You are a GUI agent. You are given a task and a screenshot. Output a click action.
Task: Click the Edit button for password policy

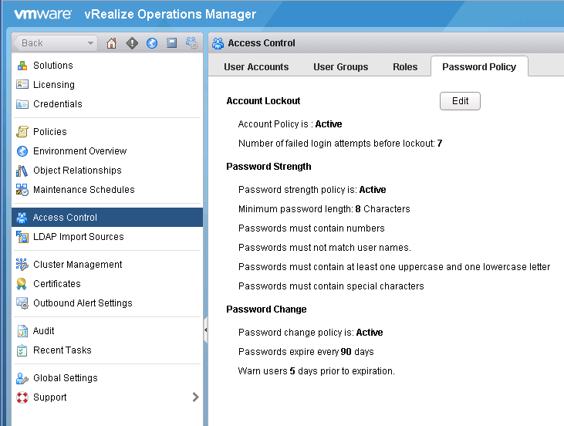(x=460, y=101)
